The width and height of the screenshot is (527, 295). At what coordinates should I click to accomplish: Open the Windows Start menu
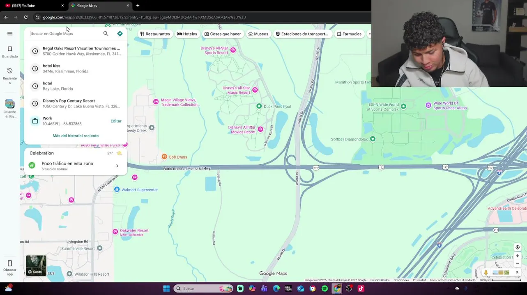click(166, 288)
